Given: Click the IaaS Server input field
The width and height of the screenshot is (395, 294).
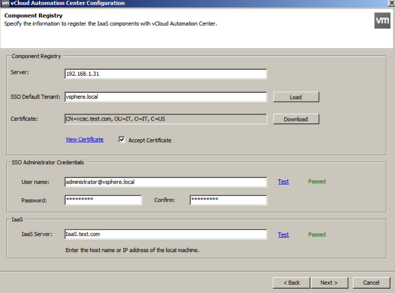Looking at the screenshot, I should tap(166, 234).
